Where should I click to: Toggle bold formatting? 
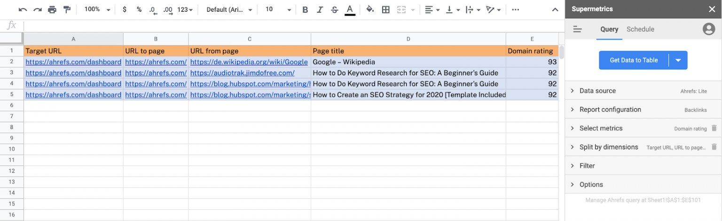pos(305,9)
